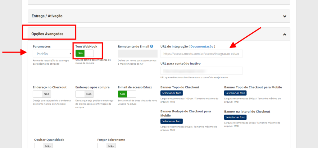Select photo for Banner Topo do Checkout
Image resolution: width=318 pixels, height=148 pixels.
coord(171,93)
